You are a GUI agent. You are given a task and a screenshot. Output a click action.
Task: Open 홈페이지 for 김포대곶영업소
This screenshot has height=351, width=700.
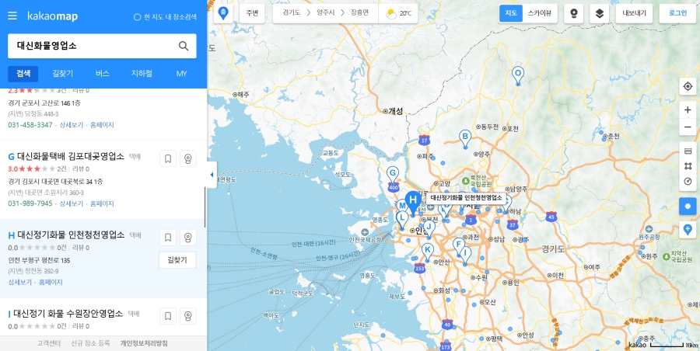(102, 203)
